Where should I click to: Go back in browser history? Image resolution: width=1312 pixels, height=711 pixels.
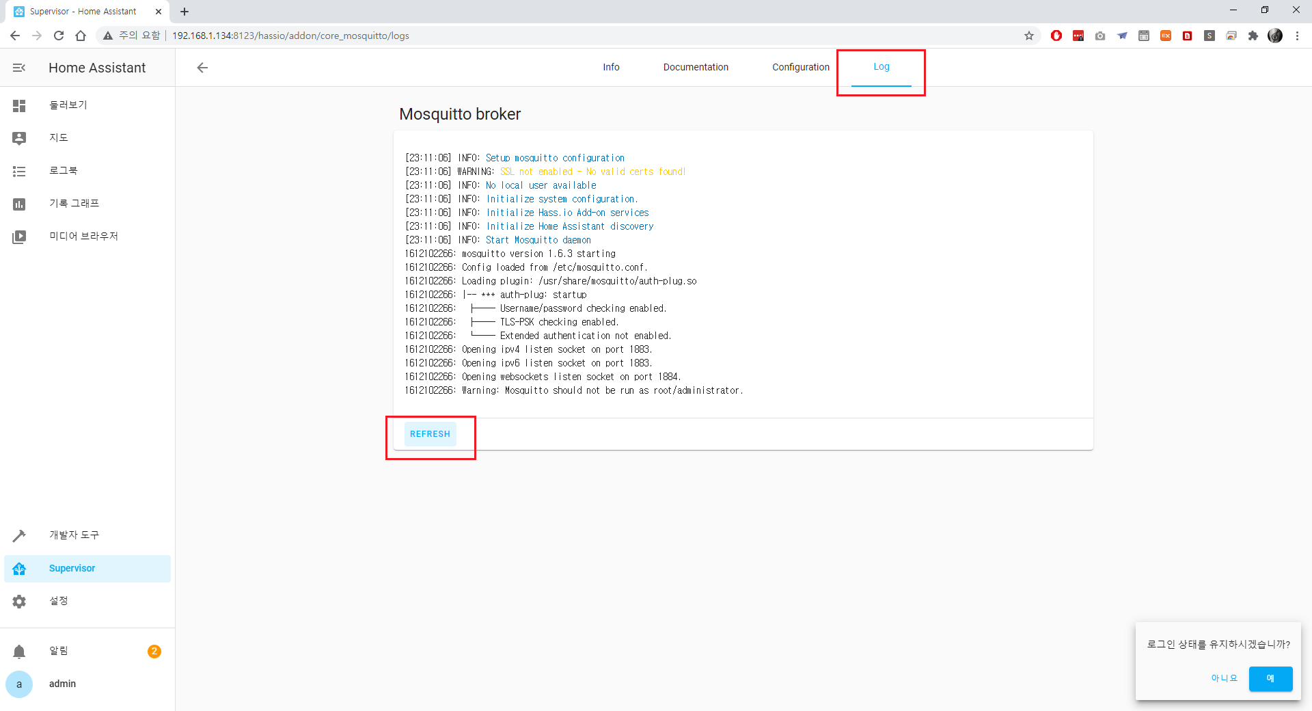15,36
